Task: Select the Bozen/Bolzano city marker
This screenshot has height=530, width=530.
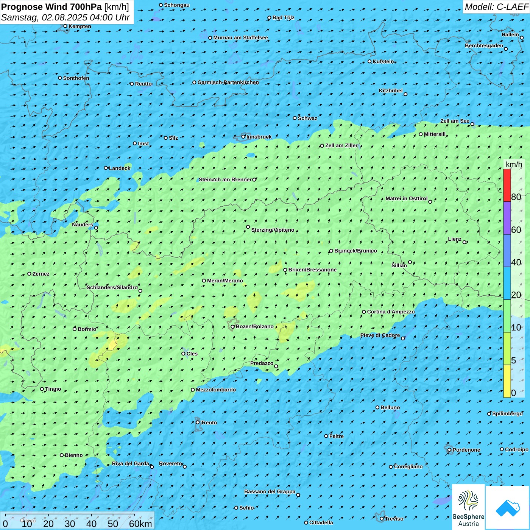Action: 232,327
